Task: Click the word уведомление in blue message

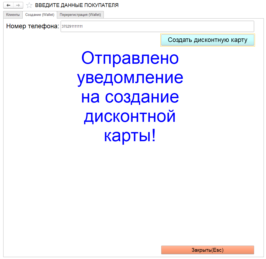Action: coord(130,78)
